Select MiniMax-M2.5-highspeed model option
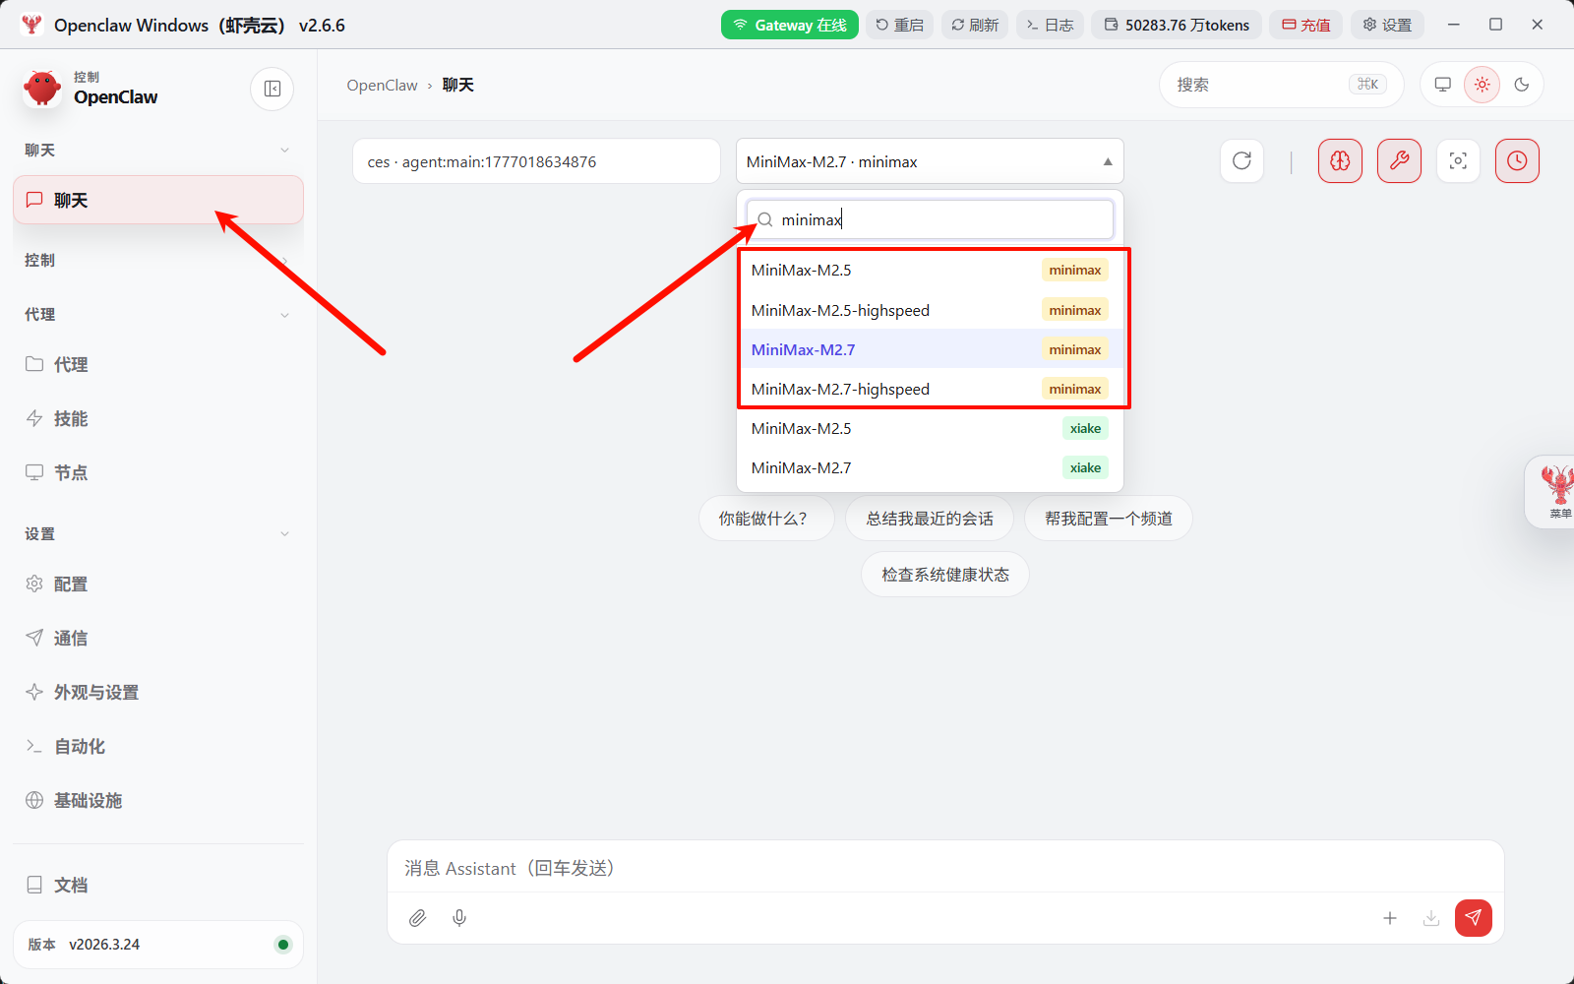 (930, 310)
